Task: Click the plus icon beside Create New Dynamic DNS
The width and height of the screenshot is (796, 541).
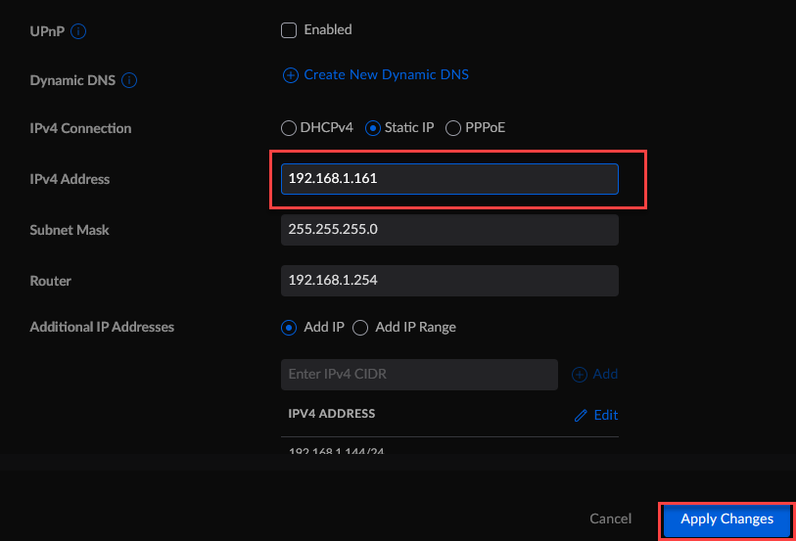Action: point(290,75)
